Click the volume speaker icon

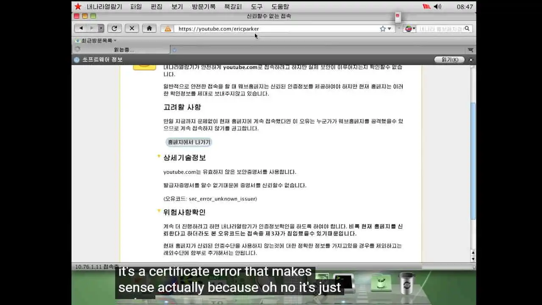click(x=437, y=6)
